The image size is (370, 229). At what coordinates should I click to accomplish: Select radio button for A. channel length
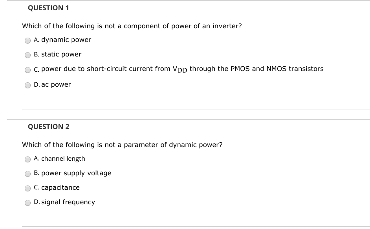pyautogui.click(x=27, y=159)
